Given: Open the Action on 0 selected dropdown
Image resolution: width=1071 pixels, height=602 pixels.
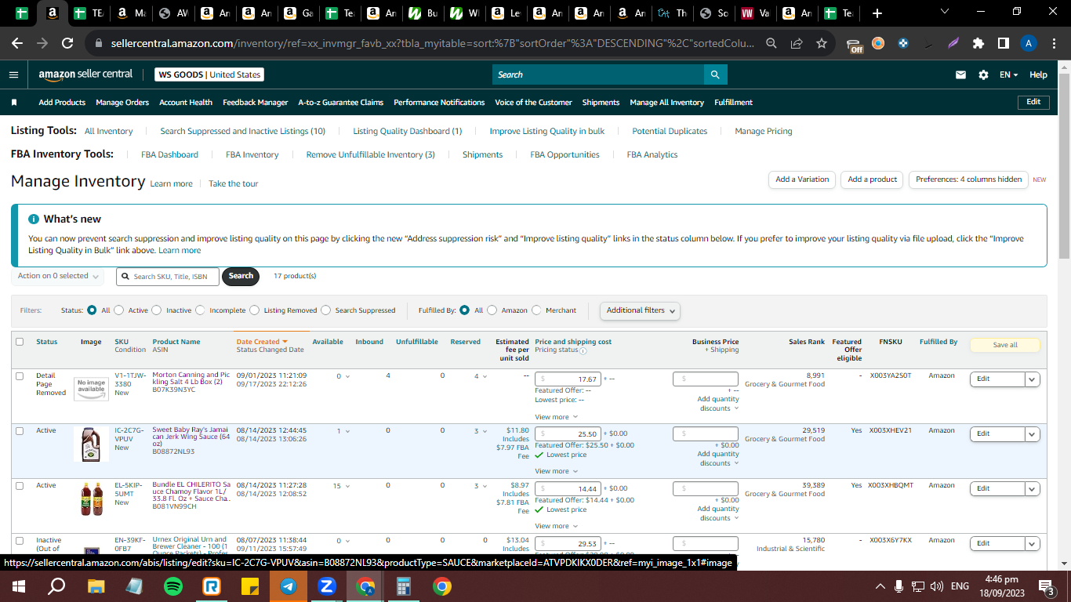Looking at the screenshot, I should [59, 276].
